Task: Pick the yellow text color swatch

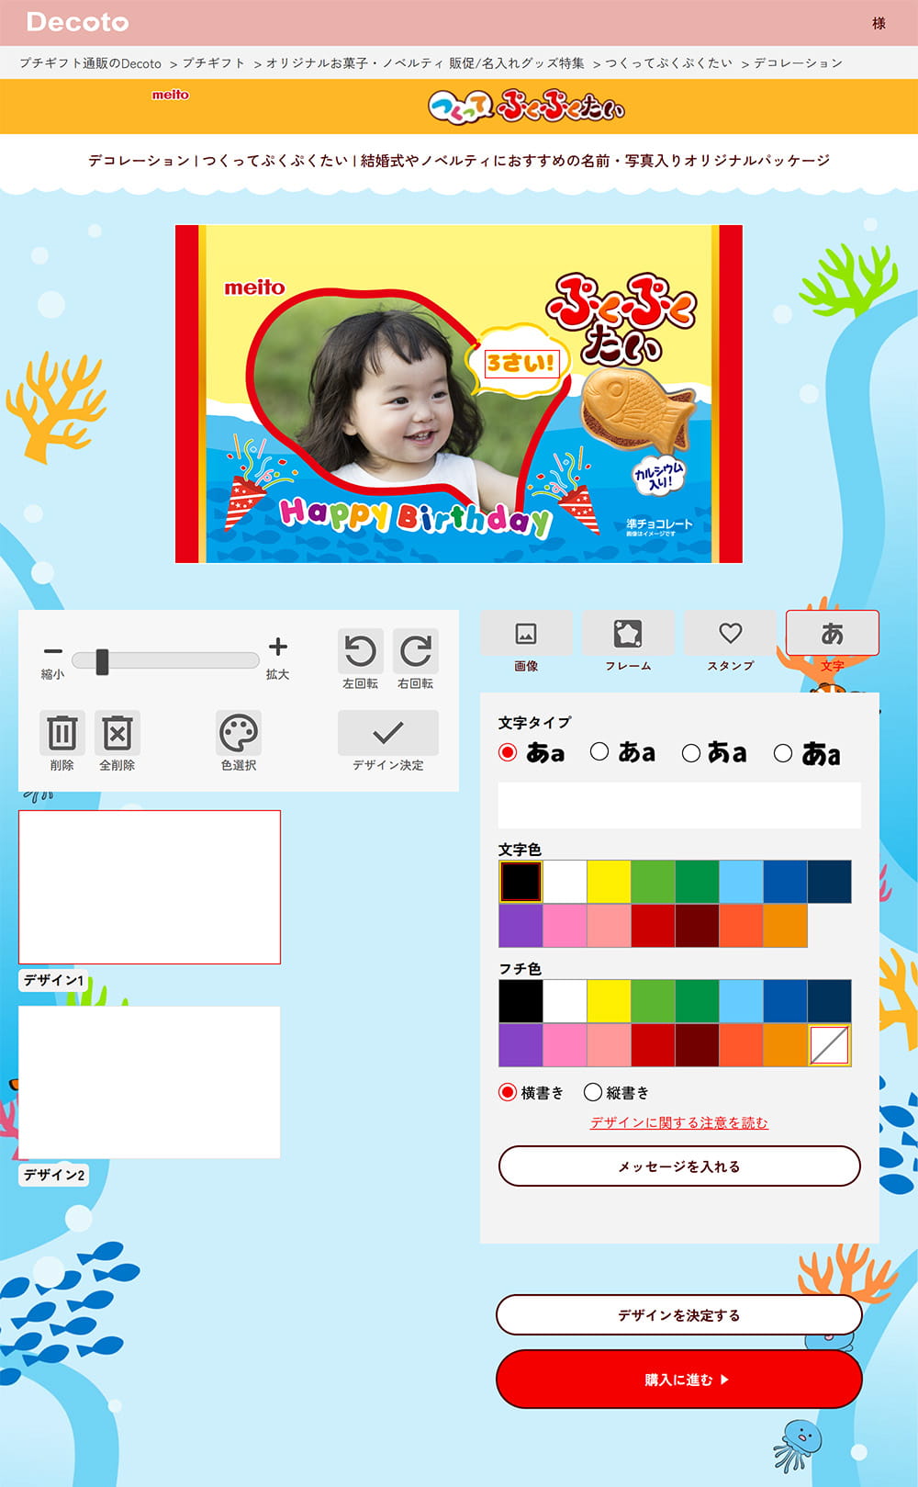Action: point(609,882)
